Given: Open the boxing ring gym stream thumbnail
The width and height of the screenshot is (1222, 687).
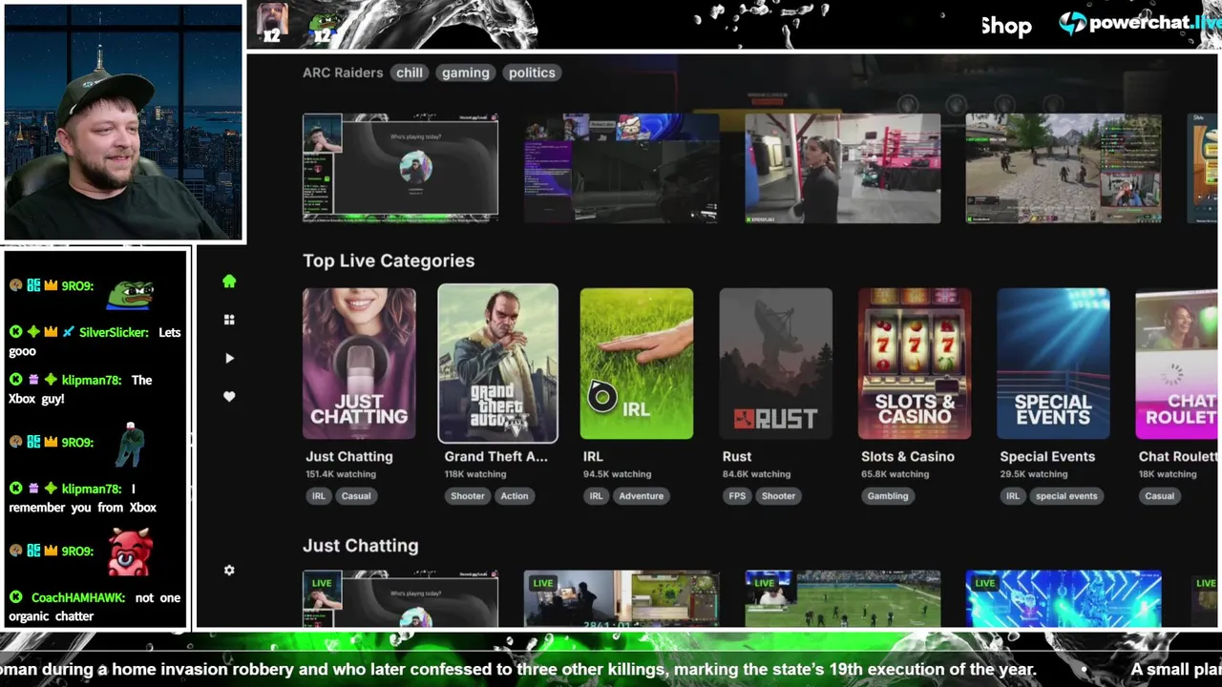Looking at the screenshot, I should pyautogui.click(x=843, y=168).
